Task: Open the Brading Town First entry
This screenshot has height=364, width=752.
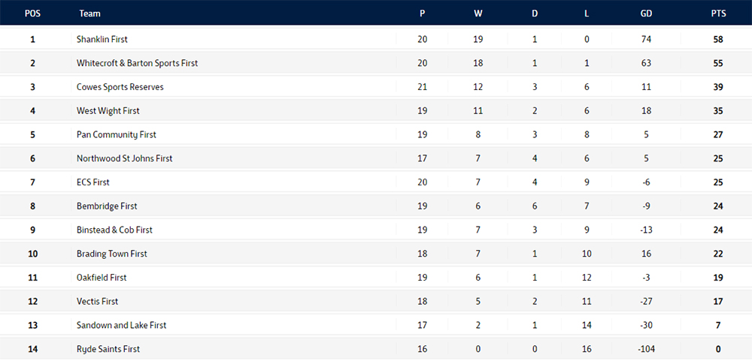Action: coord(112,254)
